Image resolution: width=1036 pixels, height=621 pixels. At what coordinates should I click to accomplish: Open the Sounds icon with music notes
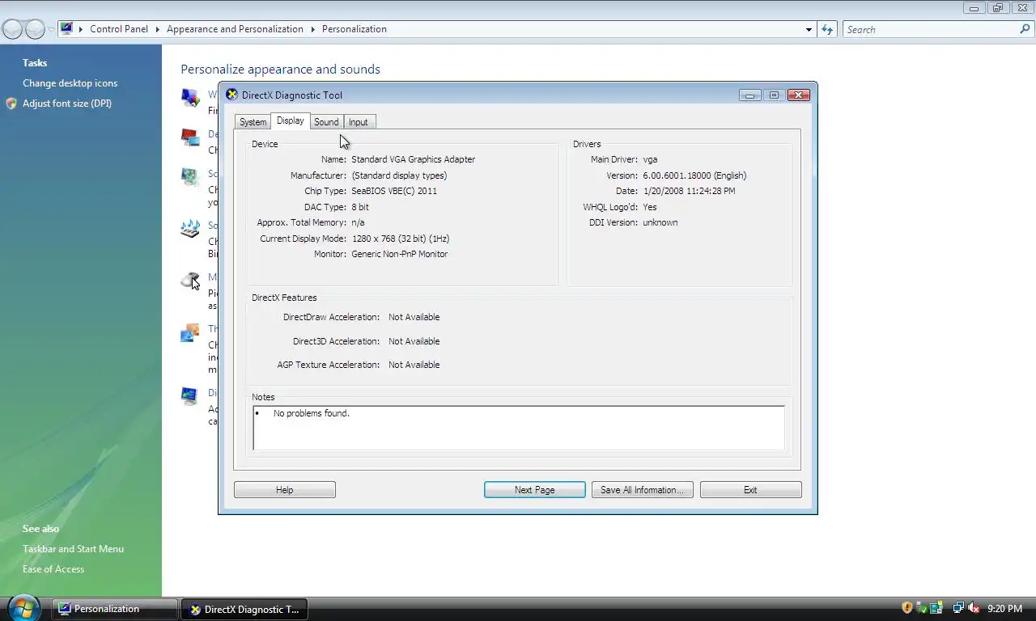(x=190, y=229)
